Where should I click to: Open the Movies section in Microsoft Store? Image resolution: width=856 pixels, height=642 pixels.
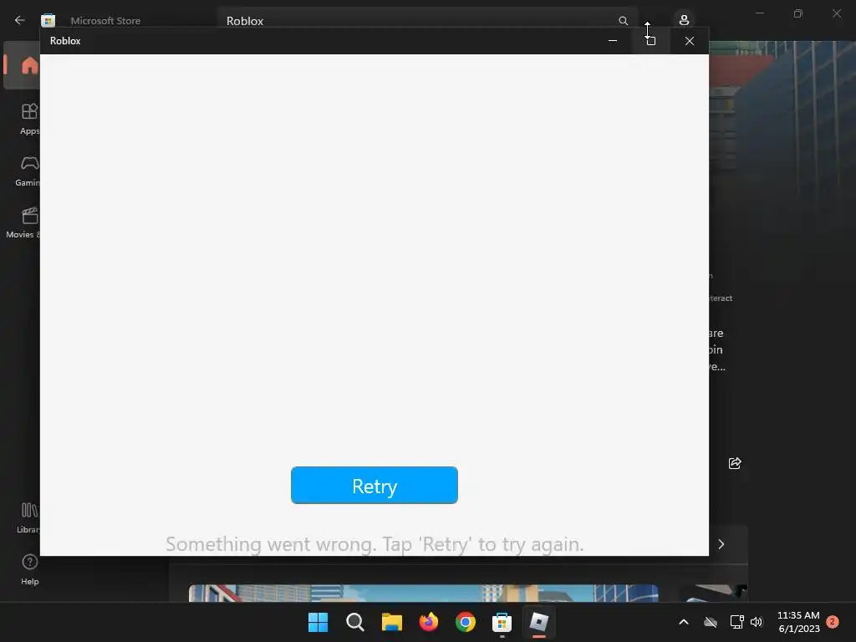click(x=24, y=222)
